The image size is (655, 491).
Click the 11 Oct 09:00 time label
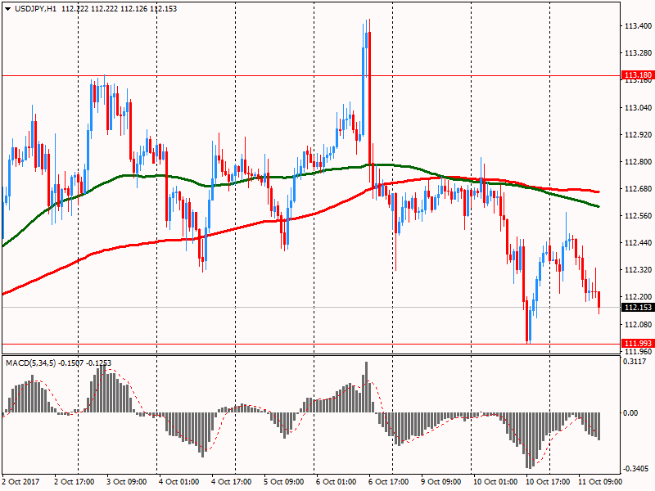[600, 482]
